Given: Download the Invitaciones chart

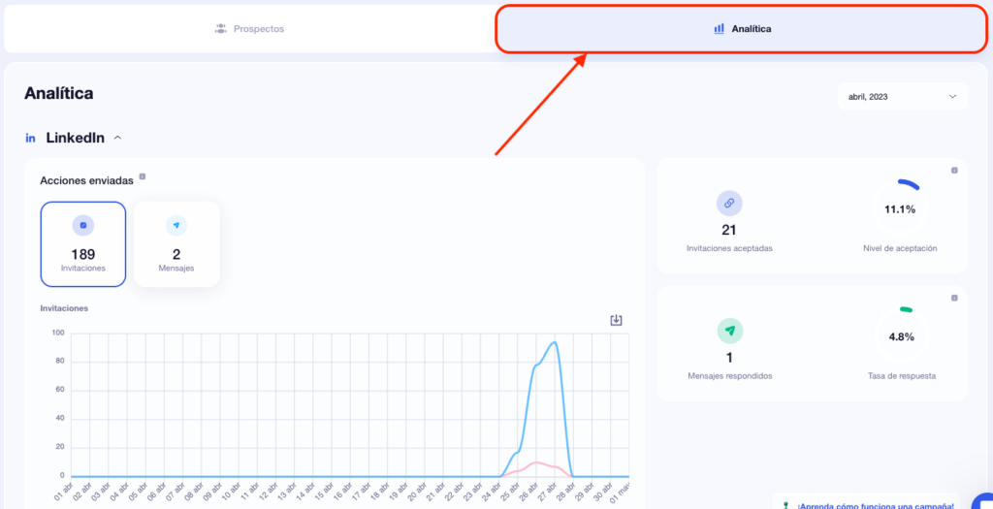Looking at the screenshot, I should (x=616, y=320).
